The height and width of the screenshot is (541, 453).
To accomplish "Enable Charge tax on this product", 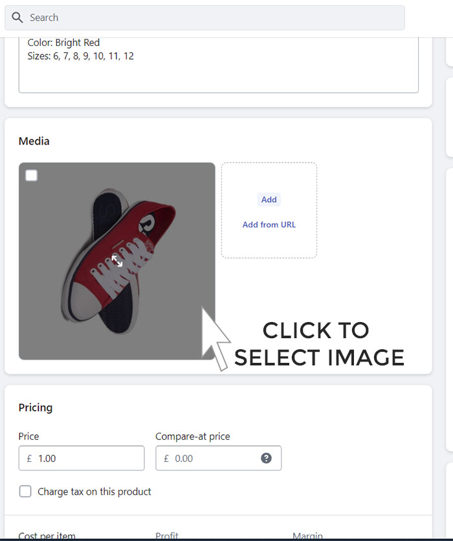I will [25, 491].
